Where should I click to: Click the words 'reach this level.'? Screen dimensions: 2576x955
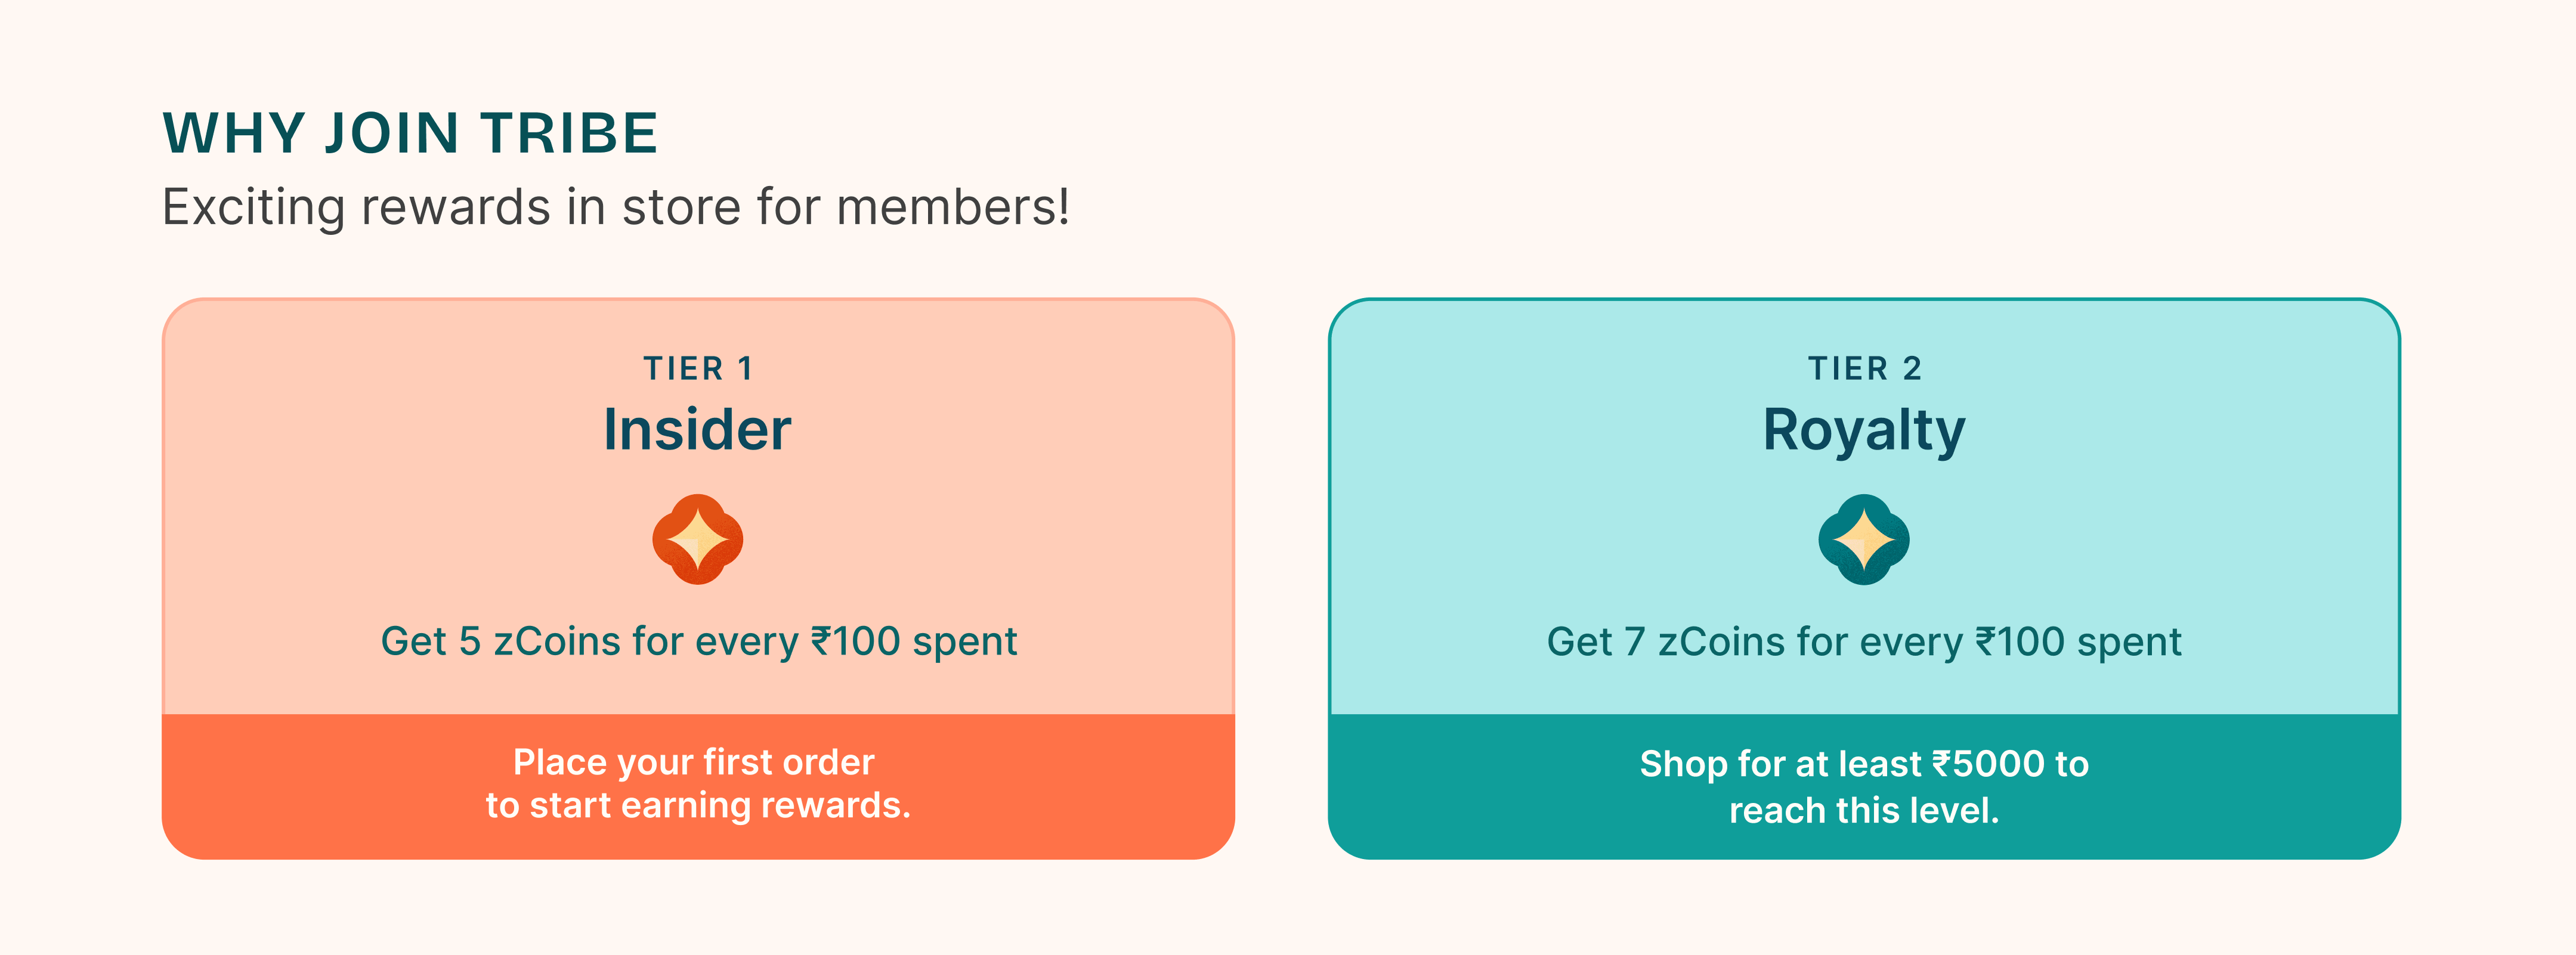(x=1864, y=810)
